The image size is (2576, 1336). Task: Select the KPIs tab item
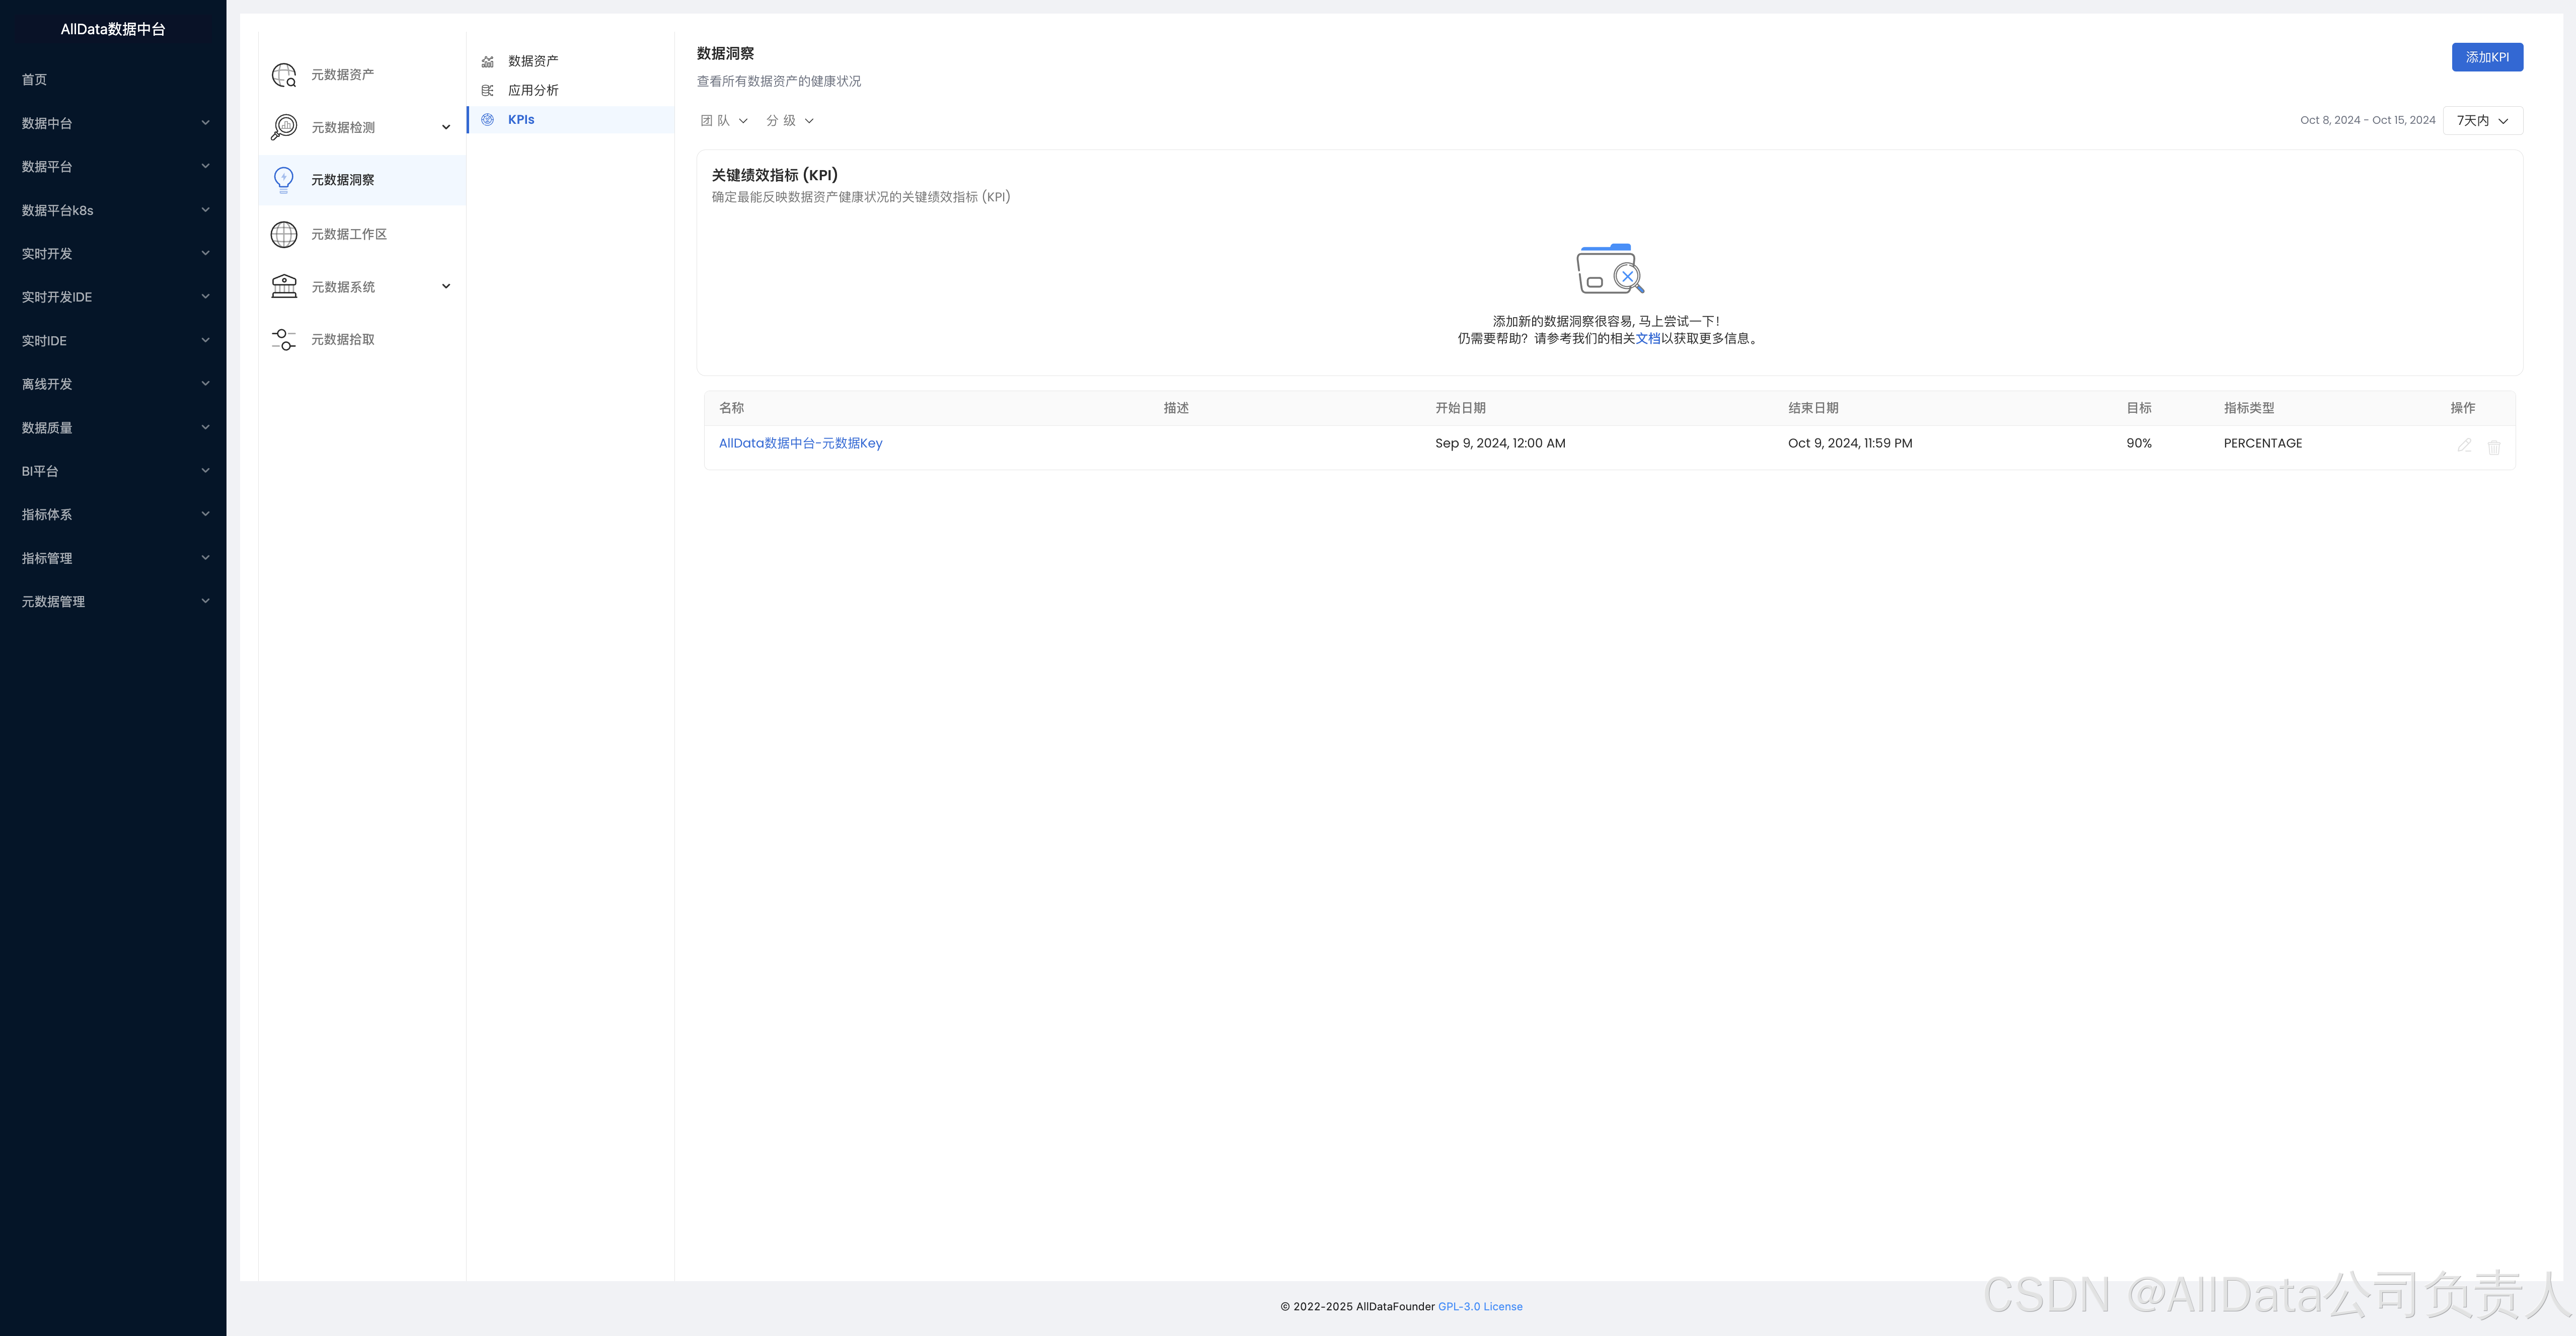point(521,120)
